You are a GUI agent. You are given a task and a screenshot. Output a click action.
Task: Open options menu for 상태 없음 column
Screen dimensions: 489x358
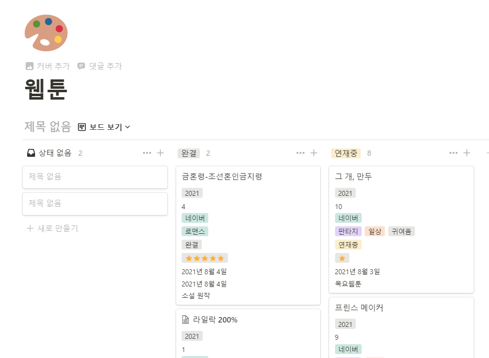tap(147, 153)
